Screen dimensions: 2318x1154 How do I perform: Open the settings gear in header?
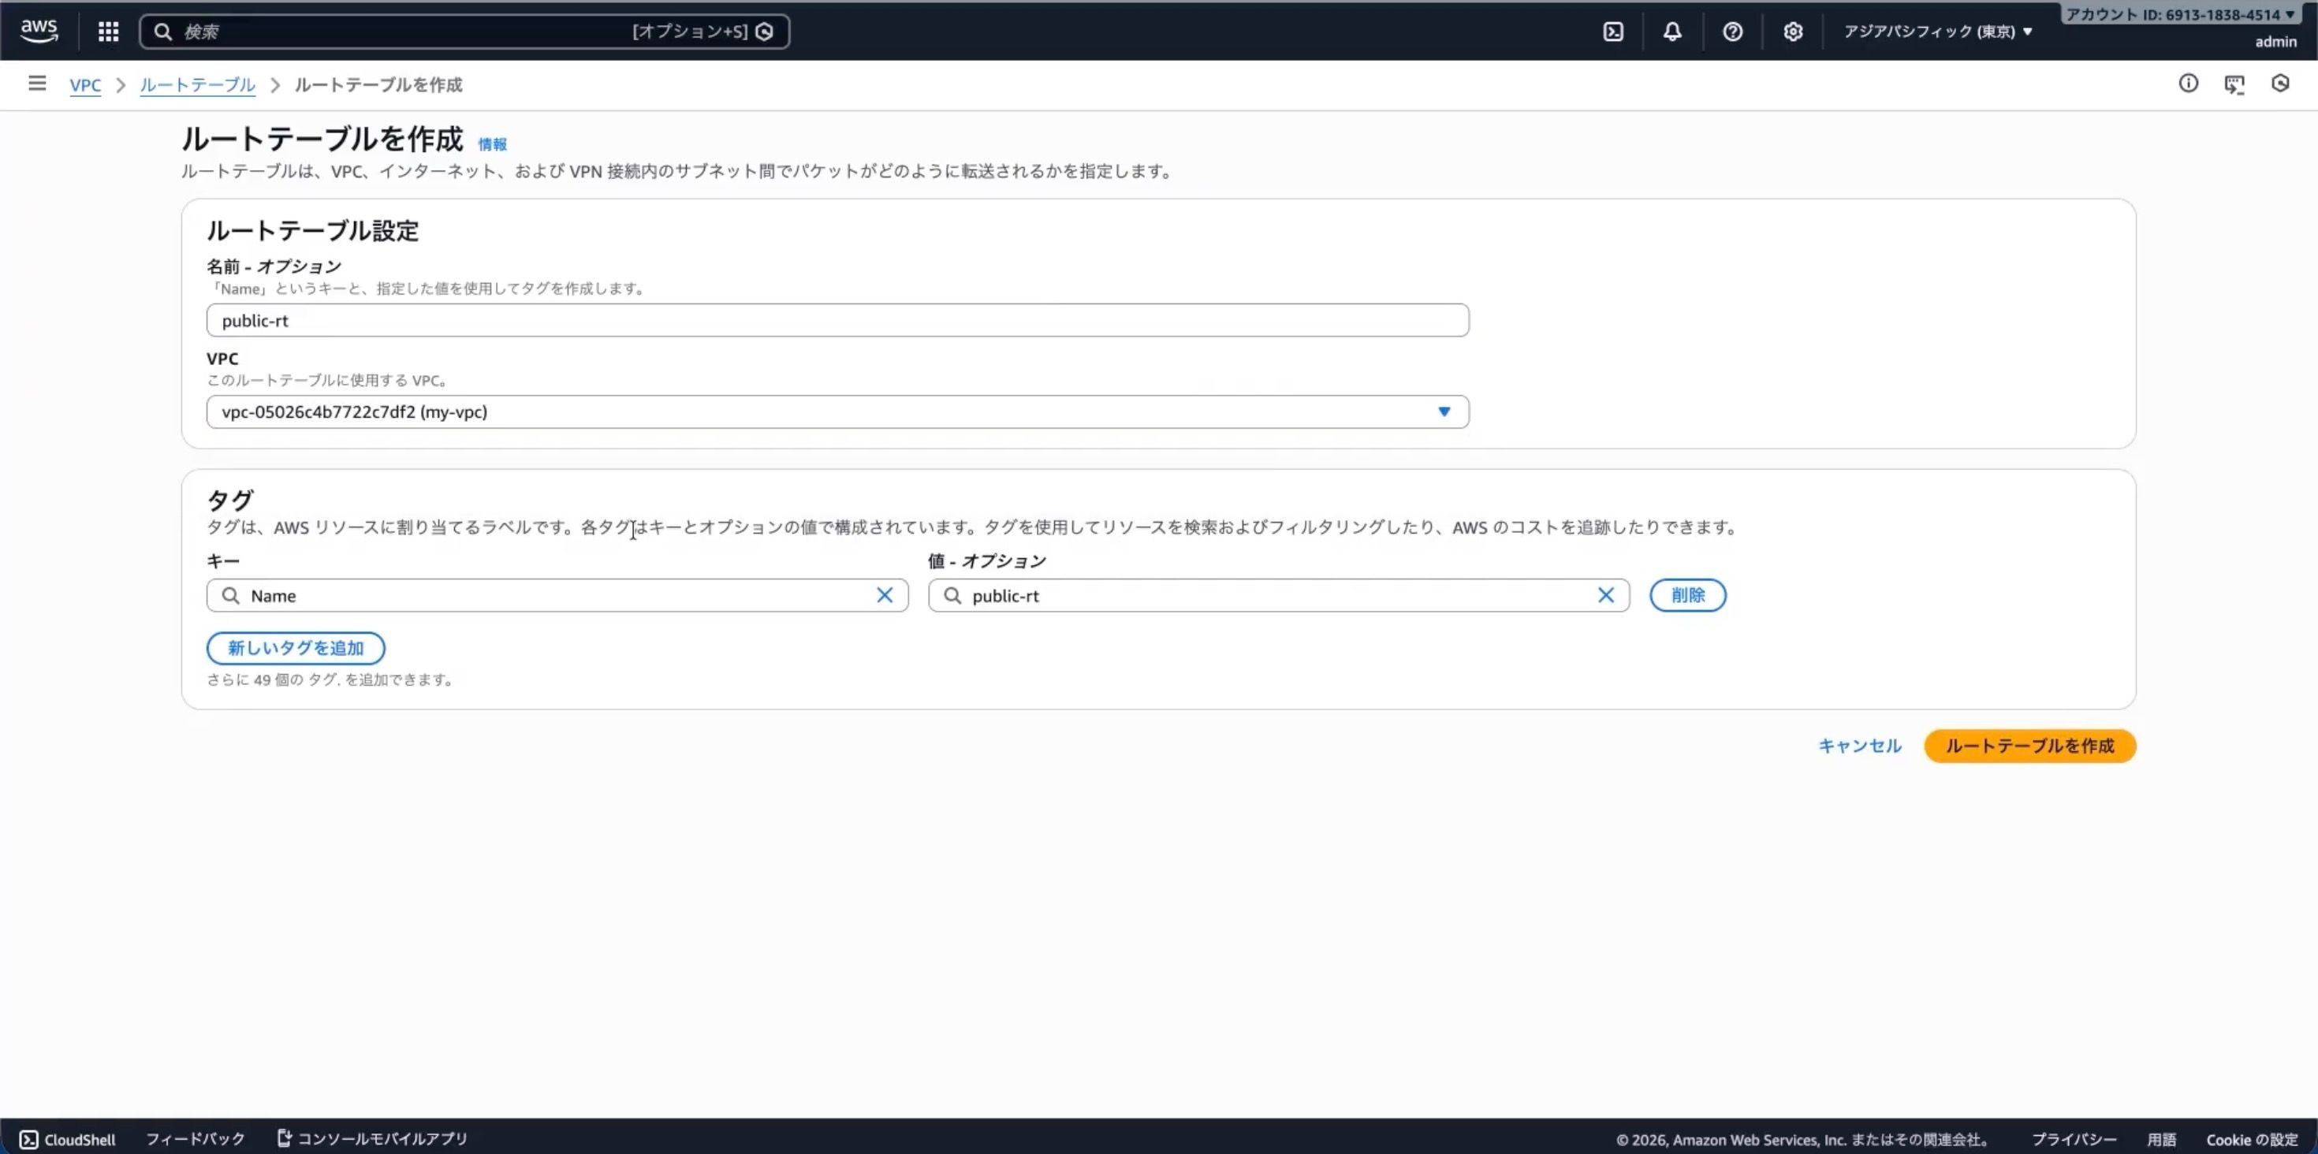click(x=1792, y=32)
